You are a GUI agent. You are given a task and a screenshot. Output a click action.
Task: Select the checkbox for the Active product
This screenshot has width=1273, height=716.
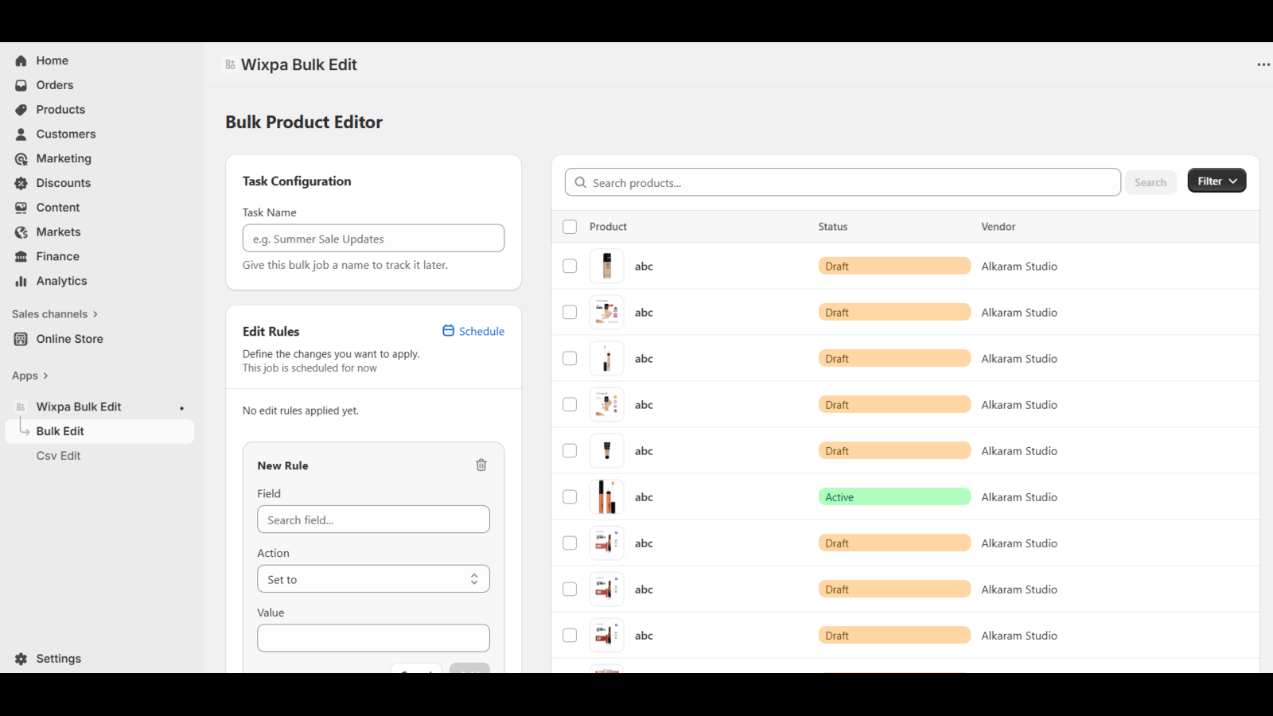[570, 496]
